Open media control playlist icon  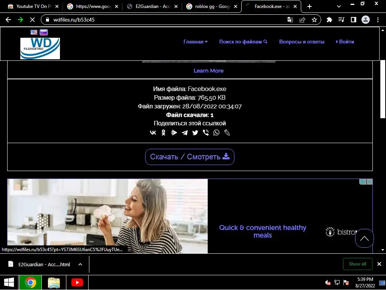tap(342, 20)
